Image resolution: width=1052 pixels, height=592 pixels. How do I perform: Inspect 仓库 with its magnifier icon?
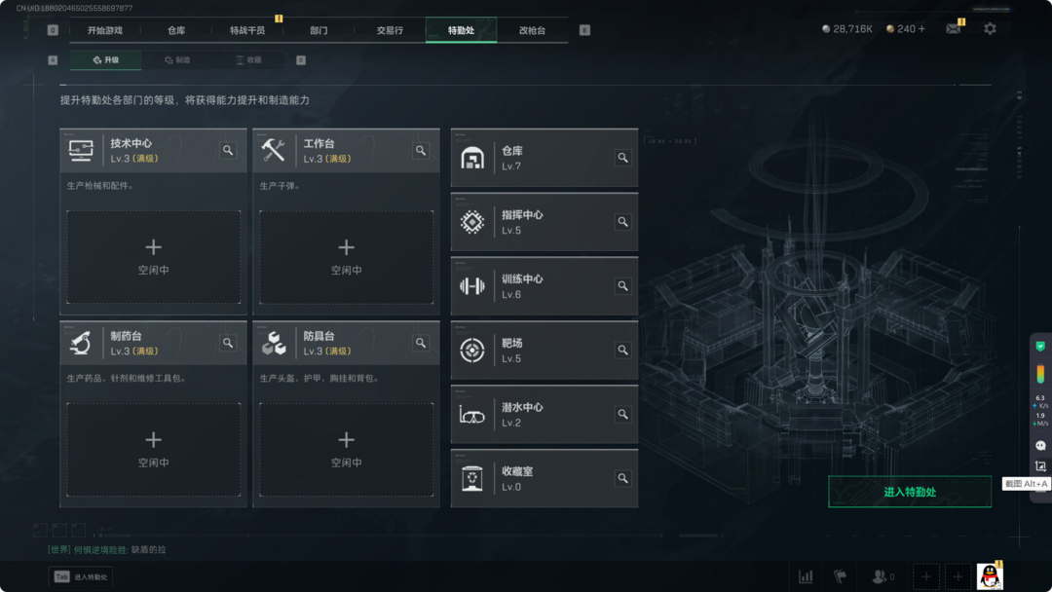click(x=622, y=158)
